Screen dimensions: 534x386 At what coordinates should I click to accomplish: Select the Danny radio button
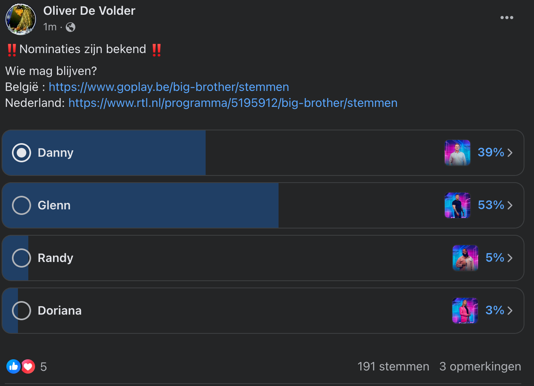tap(22, 153)
